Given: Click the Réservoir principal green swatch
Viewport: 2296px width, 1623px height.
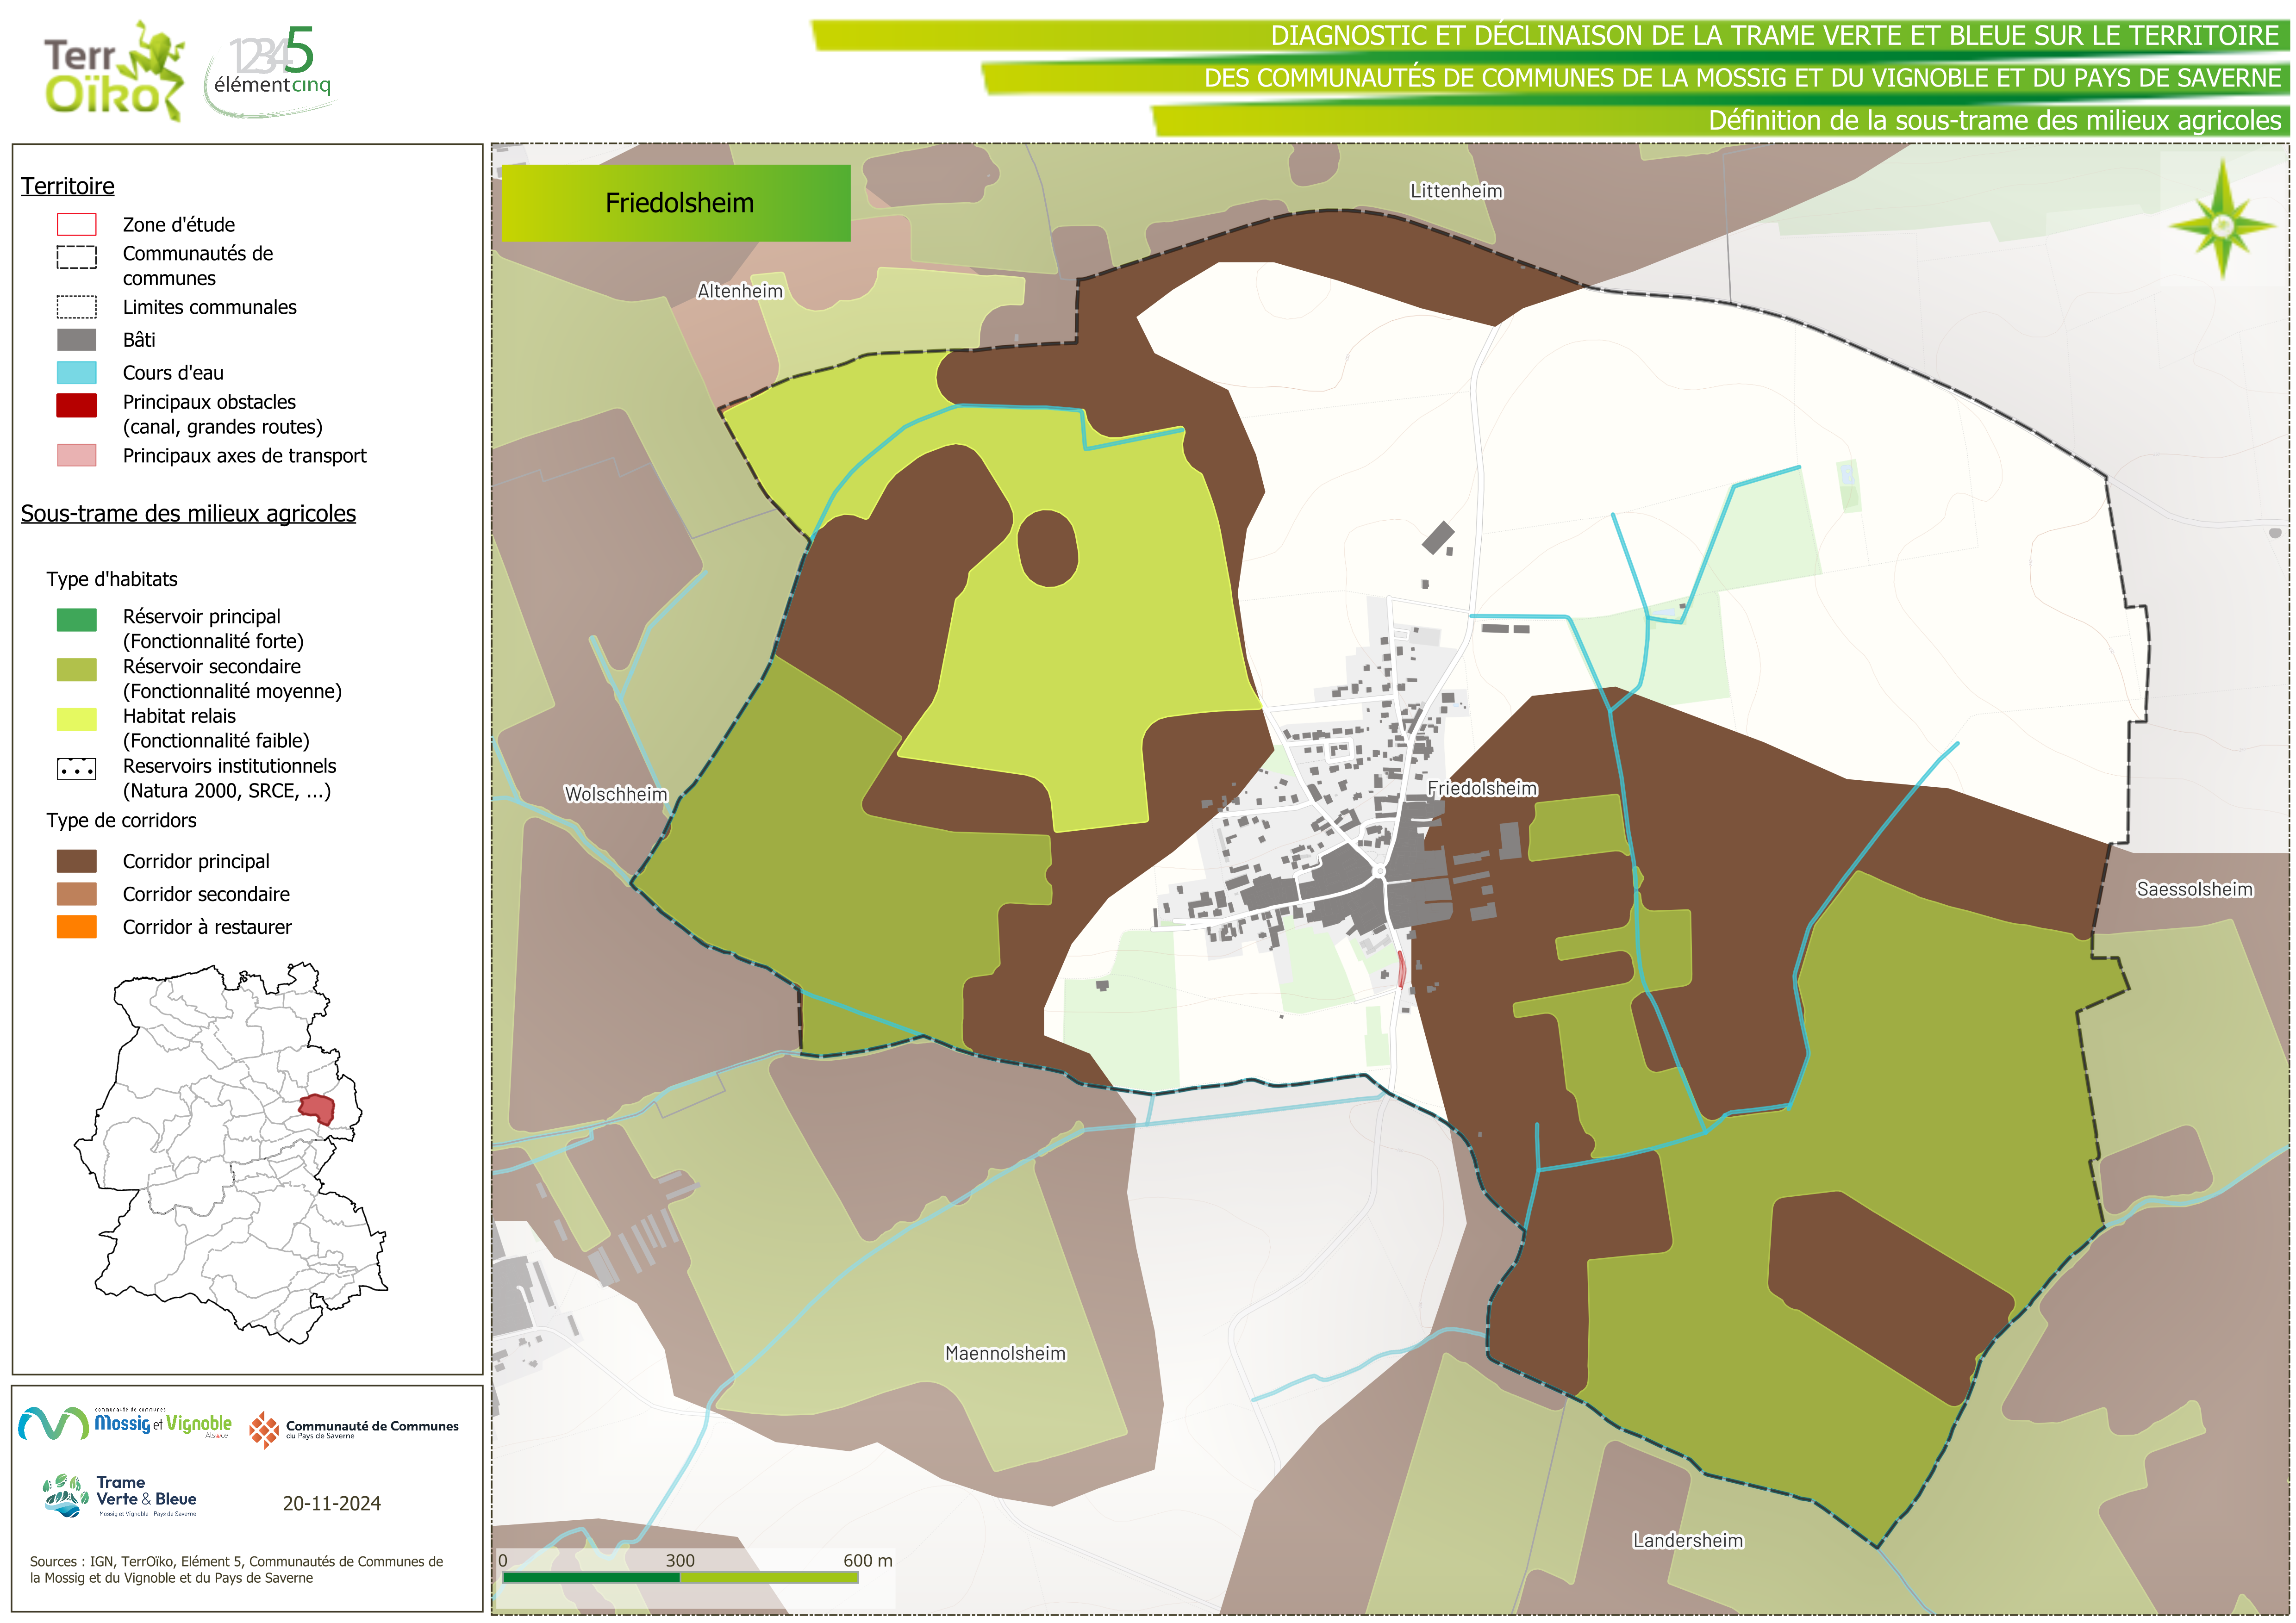Looking at the screenshot, I should [76, 620].
